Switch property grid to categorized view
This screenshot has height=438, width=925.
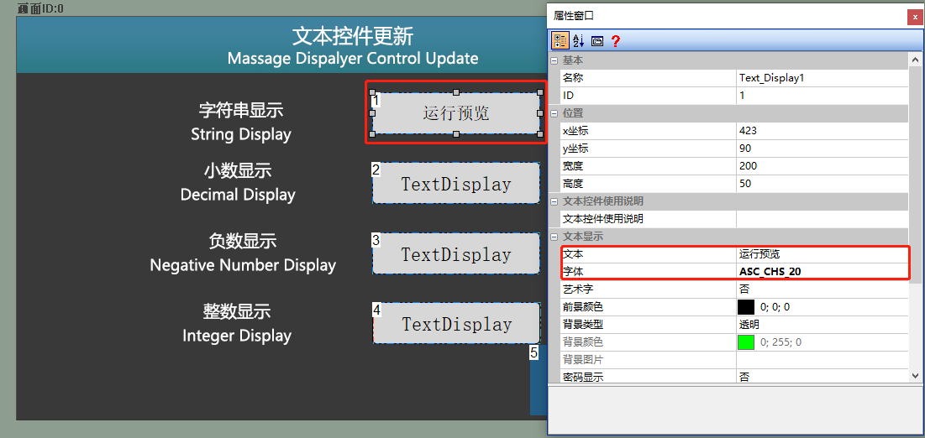point(560,40)
